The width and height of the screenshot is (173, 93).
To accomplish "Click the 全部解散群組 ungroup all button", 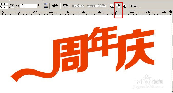I will (96, 6).
